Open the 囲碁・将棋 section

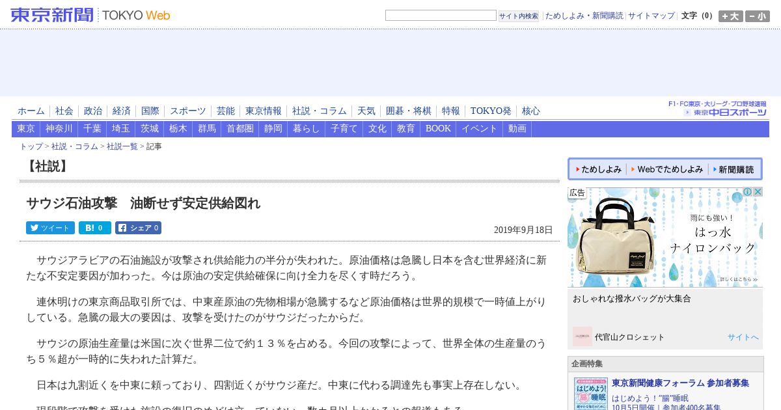(x=409, y=111)
